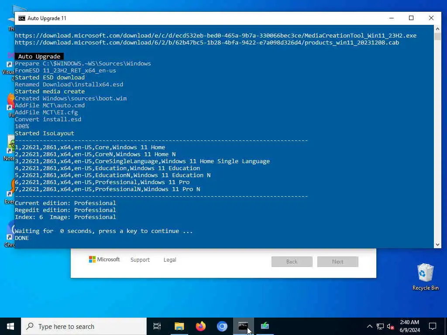Open Task View on the taskbar

(157, 326)
